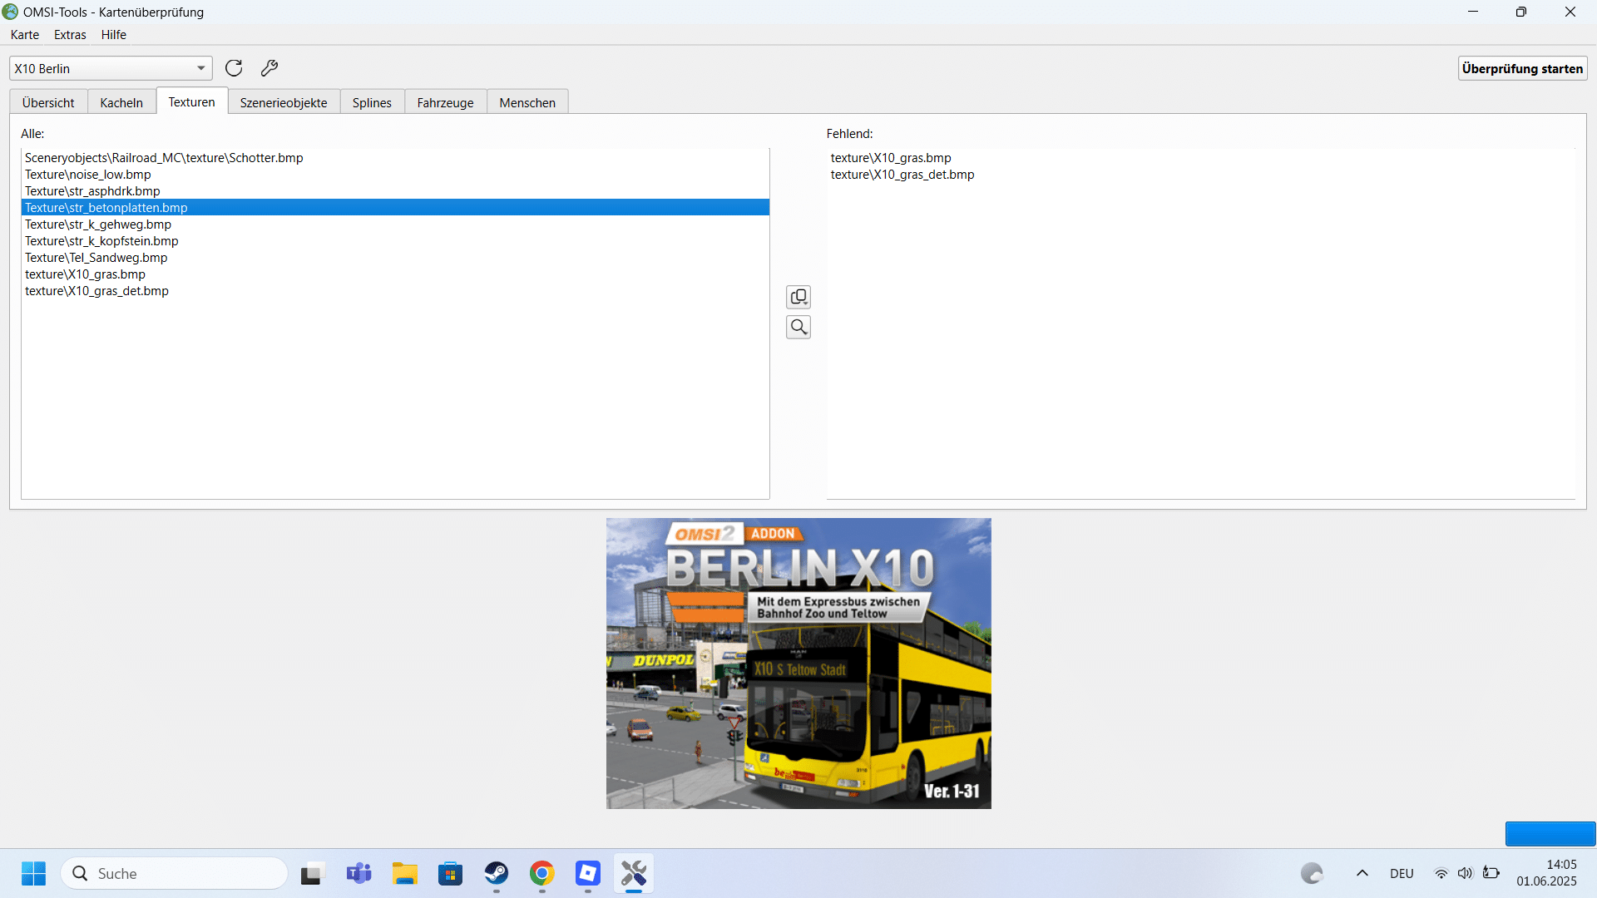1597x898 pixels.
Task: Click the Windows search box
Action: tap(175, 874)
